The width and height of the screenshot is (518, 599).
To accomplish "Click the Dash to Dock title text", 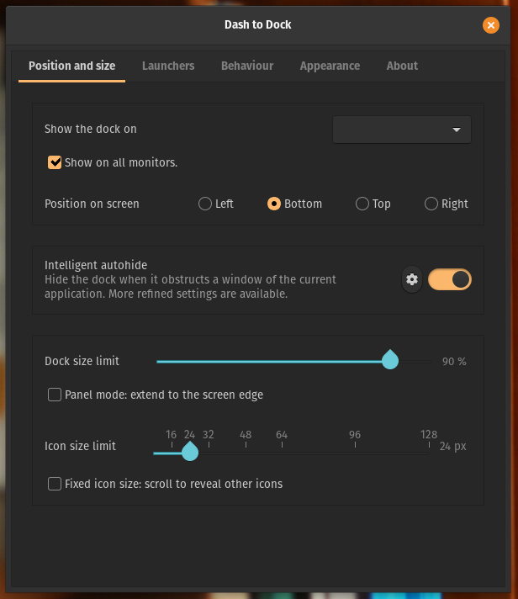I will click(x=257, y=25).
